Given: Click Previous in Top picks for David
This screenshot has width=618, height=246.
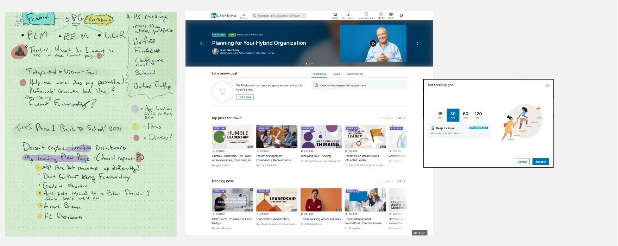Looking at the screenshot, I should (386, 118).
